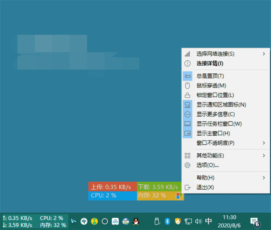Click the speaker volume tray icon
271x230 pixels.
click(x=198, y=221)
